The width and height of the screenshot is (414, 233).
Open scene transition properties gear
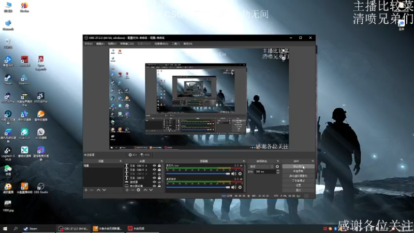pos(277,166)
